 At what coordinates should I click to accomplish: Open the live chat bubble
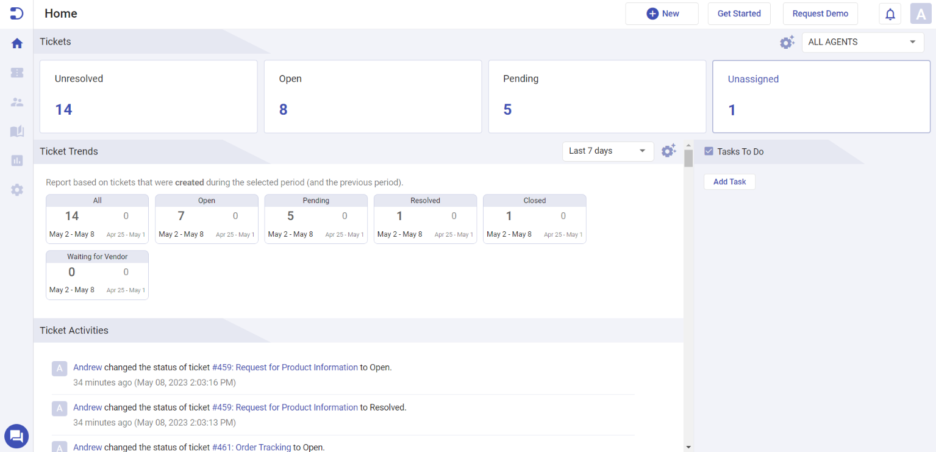(16, 436)
